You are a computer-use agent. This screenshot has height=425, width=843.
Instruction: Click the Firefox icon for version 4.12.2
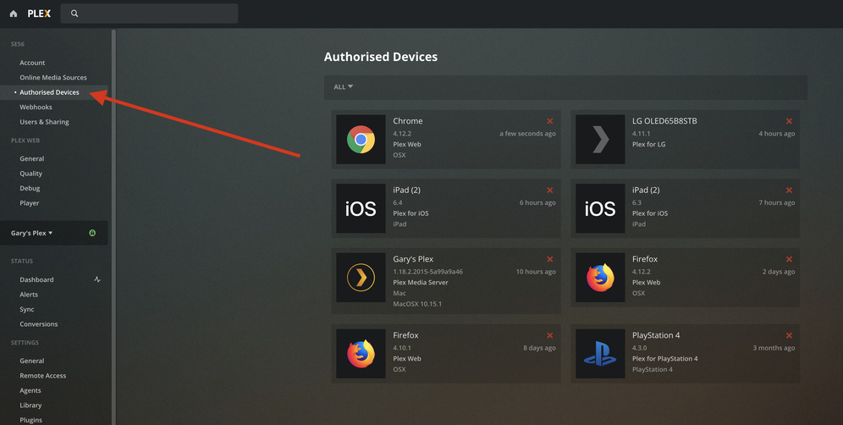(600, 277)
